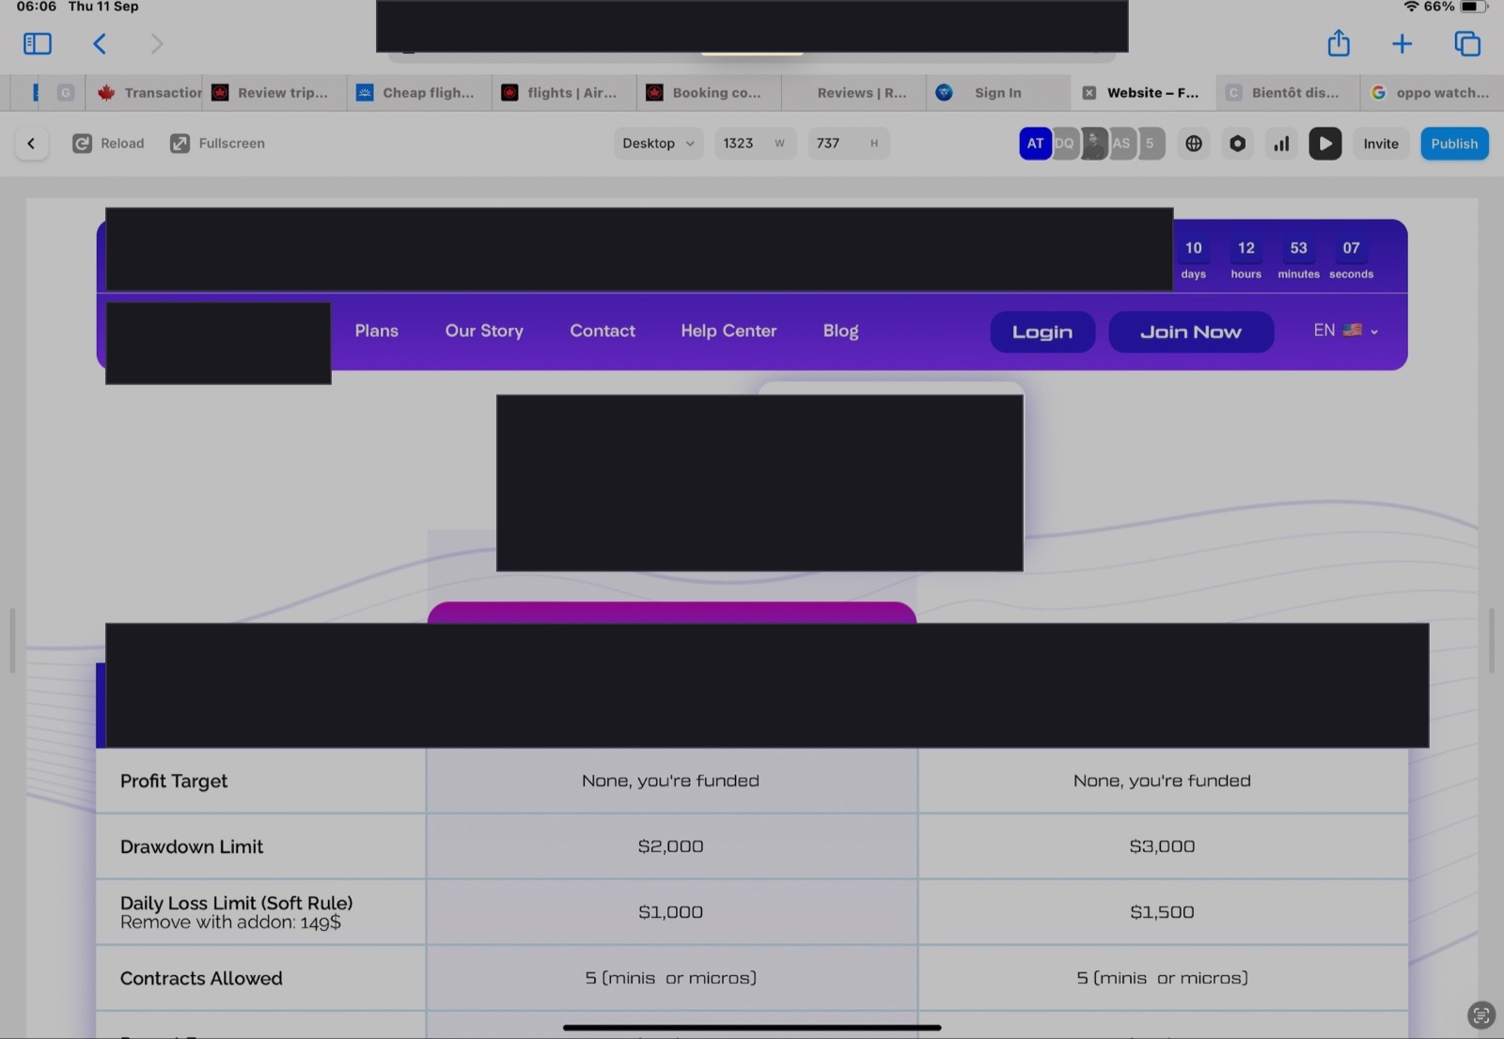The height and width of the screenshot is (1039, 1504).
Task: Switch to the Bientôt dis tab
Action: (1287, 93)
